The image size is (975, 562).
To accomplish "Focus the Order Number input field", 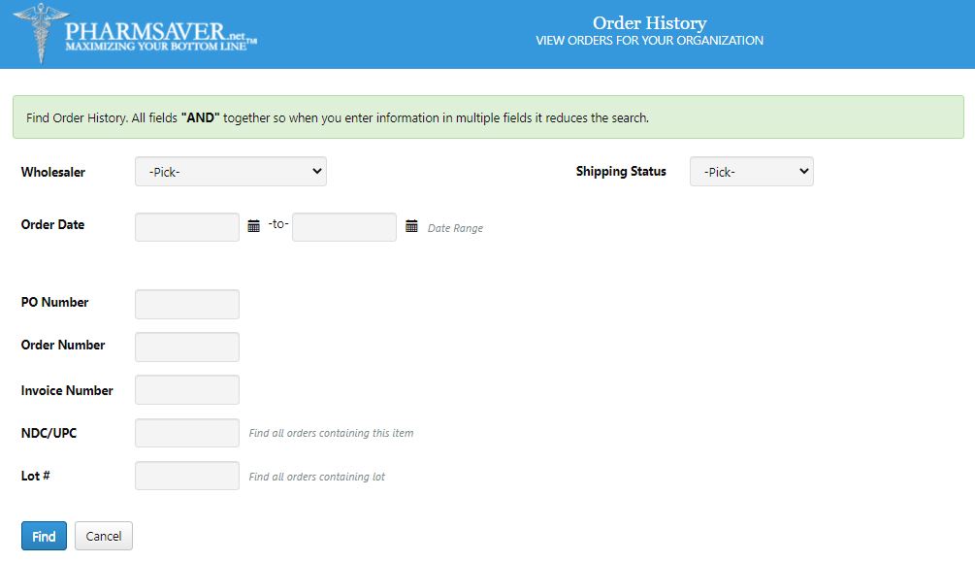I will (x=187, y=347).
